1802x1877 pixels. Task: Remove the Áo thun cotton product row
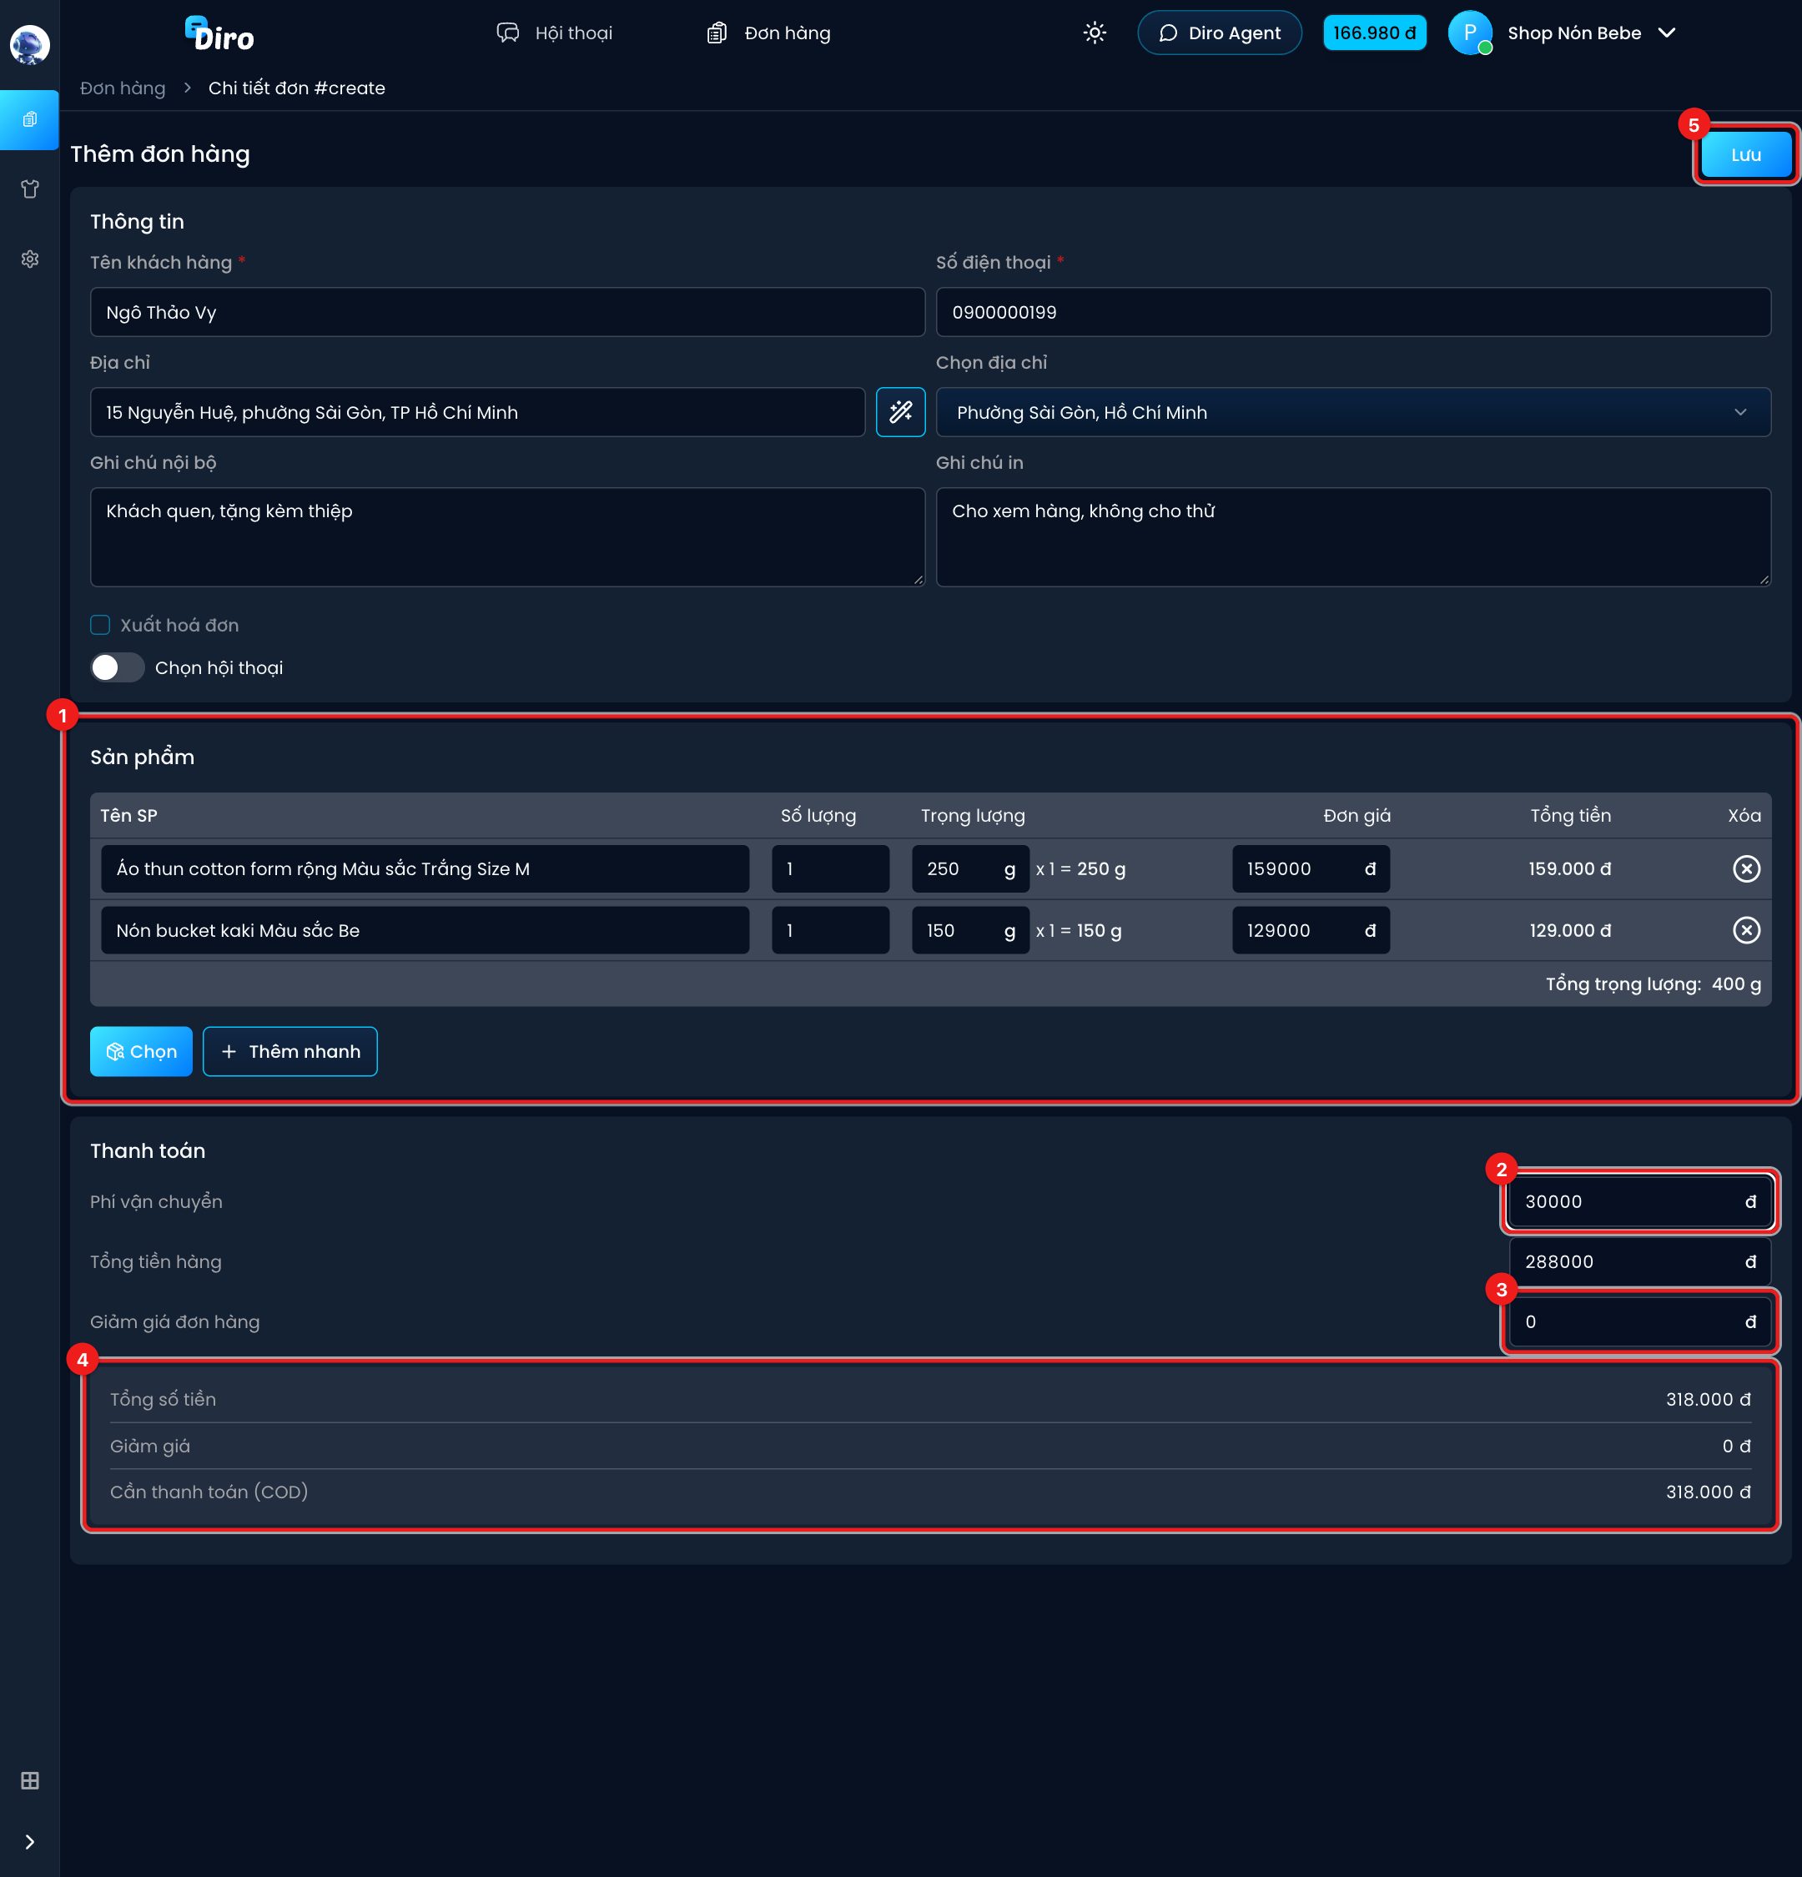(1746, 868)
